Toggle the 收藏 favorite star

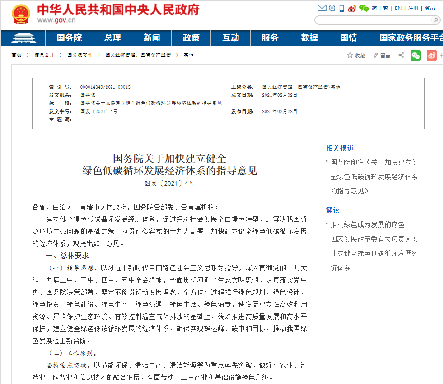pos(355,55)
